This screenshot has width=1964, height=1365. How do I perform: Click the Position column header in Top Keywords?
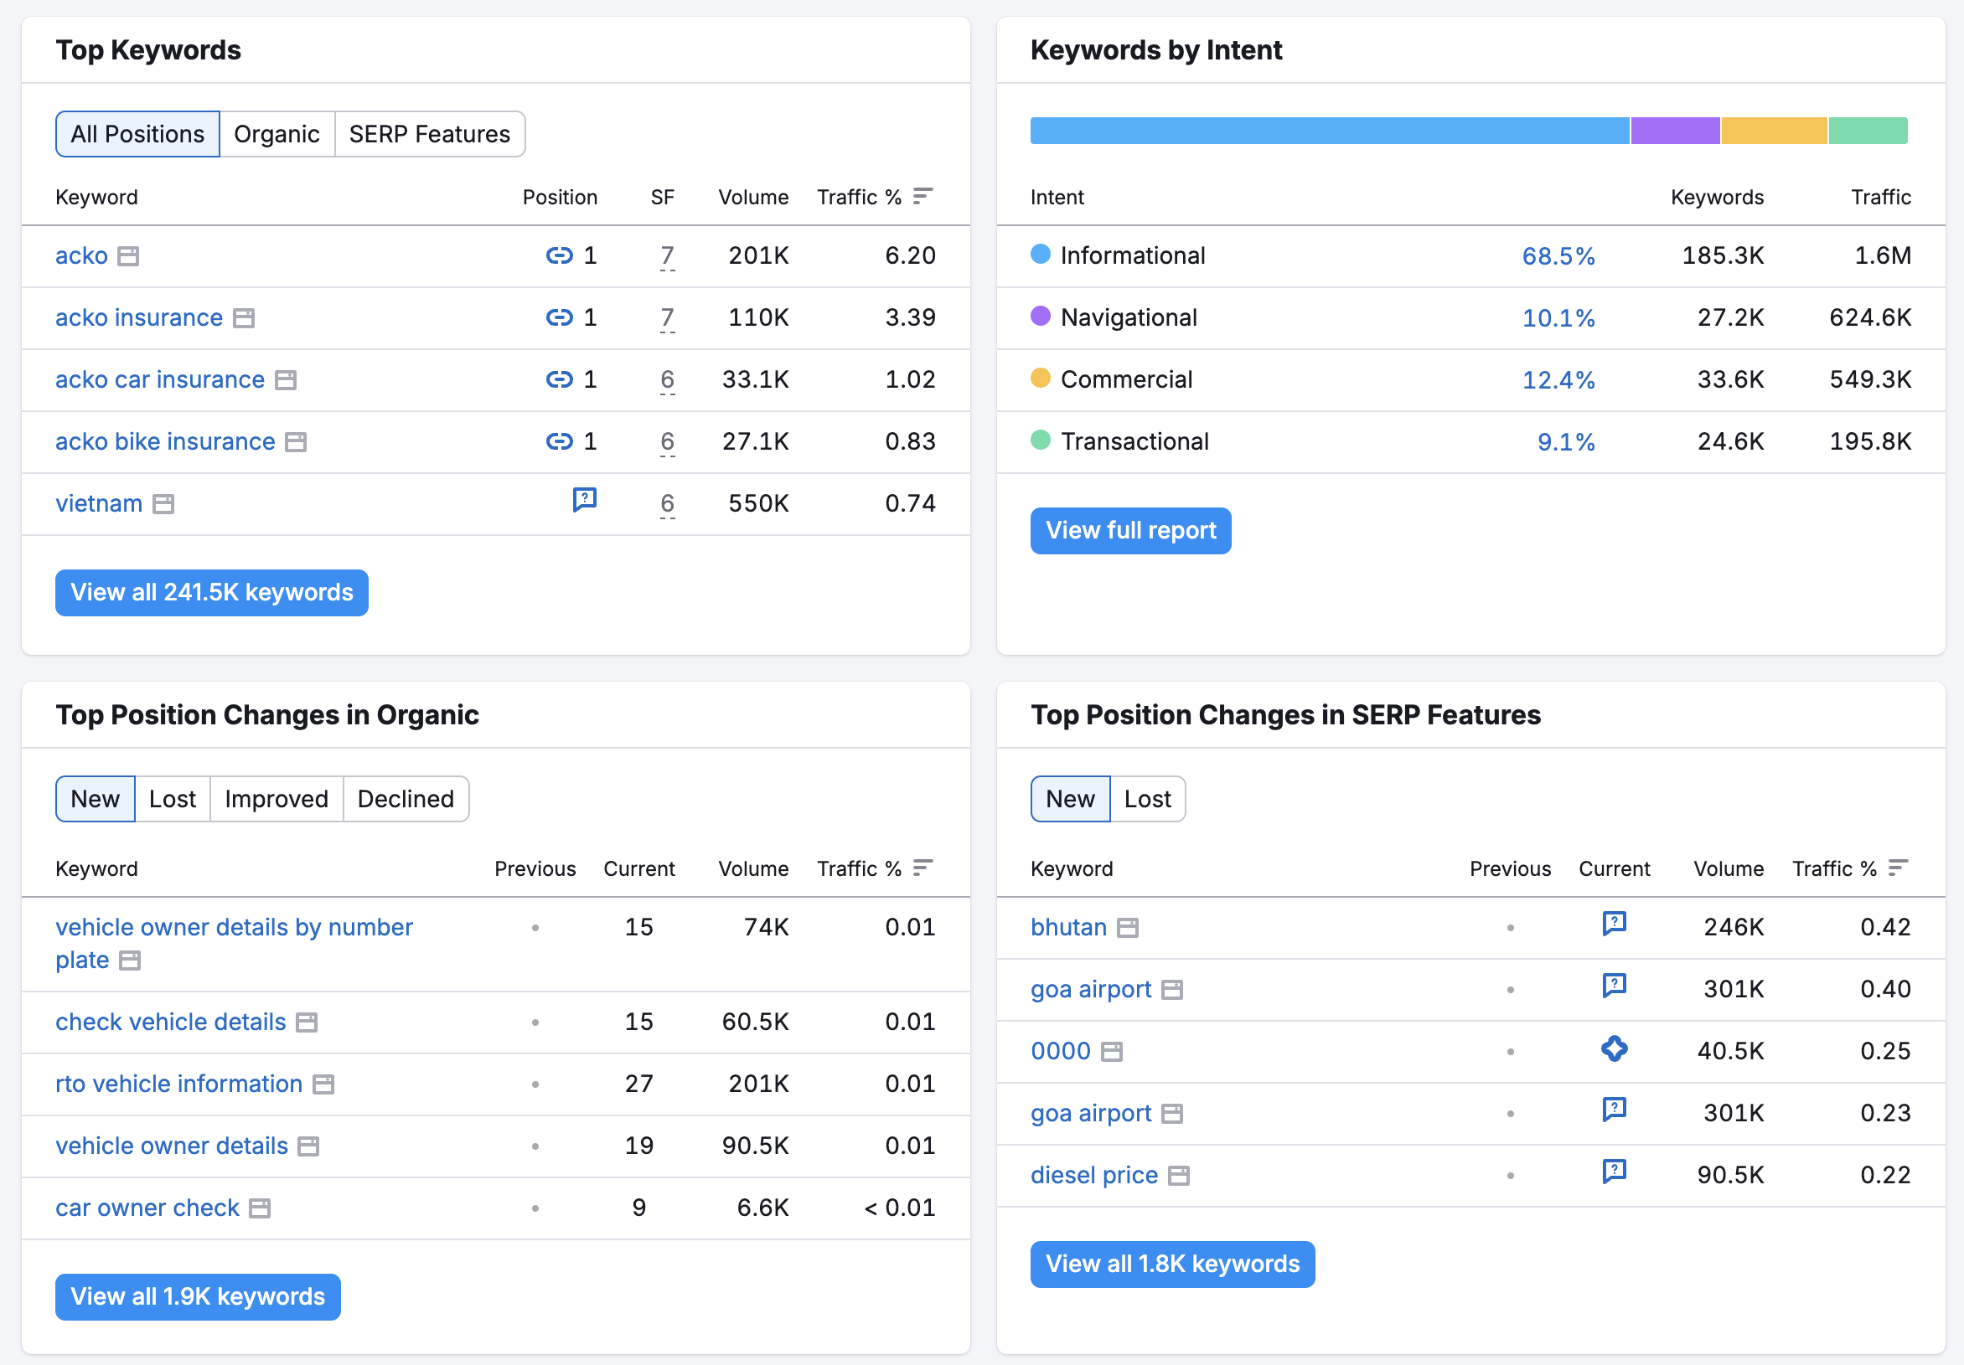pyautogui.click(x=560, y=198)
